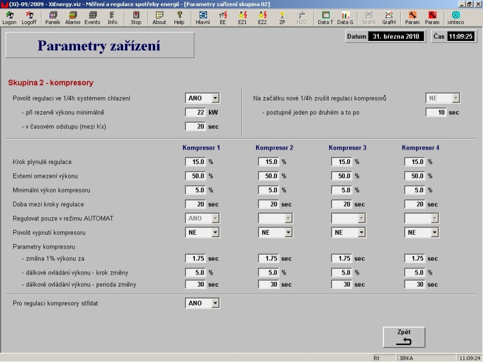Click the 'Kompresor 3' column heading
Image resolution: width=483 pixels, height=362 pixels.
348,148
